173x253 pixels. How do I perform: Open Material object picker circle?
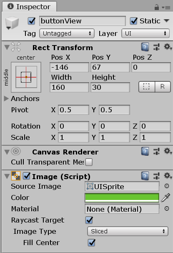point(167,209)
